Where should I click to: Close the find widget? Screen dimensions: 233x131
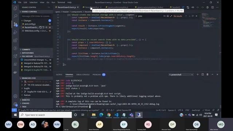pyautogui.click(x=197, y=16)
